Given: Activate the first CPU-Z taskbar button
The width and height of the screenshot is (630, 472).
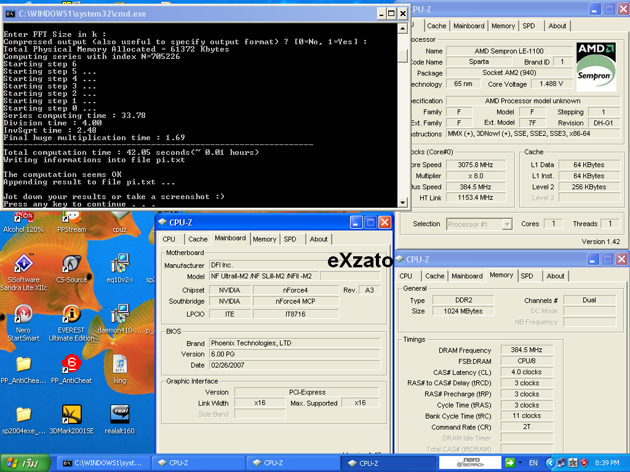Looking at the screenshot, I should pos(198,463).
